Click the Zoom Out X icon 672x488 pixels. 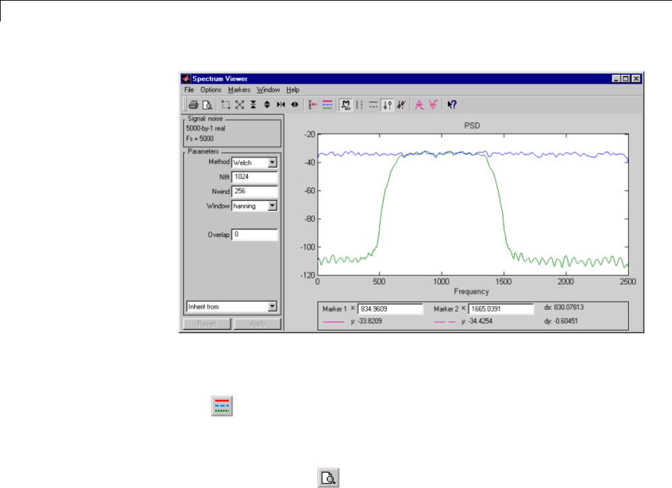[294, 104]
